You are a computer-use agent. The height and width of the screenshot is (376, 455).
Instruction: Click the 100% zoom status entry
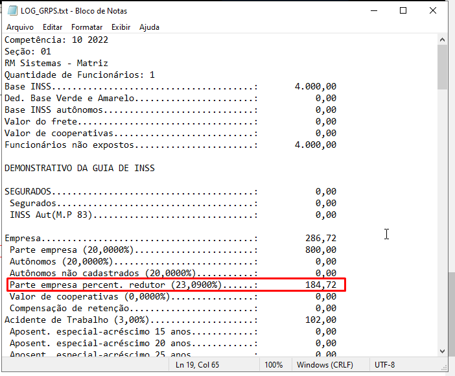pyautogui.click(x=274, y=365)
